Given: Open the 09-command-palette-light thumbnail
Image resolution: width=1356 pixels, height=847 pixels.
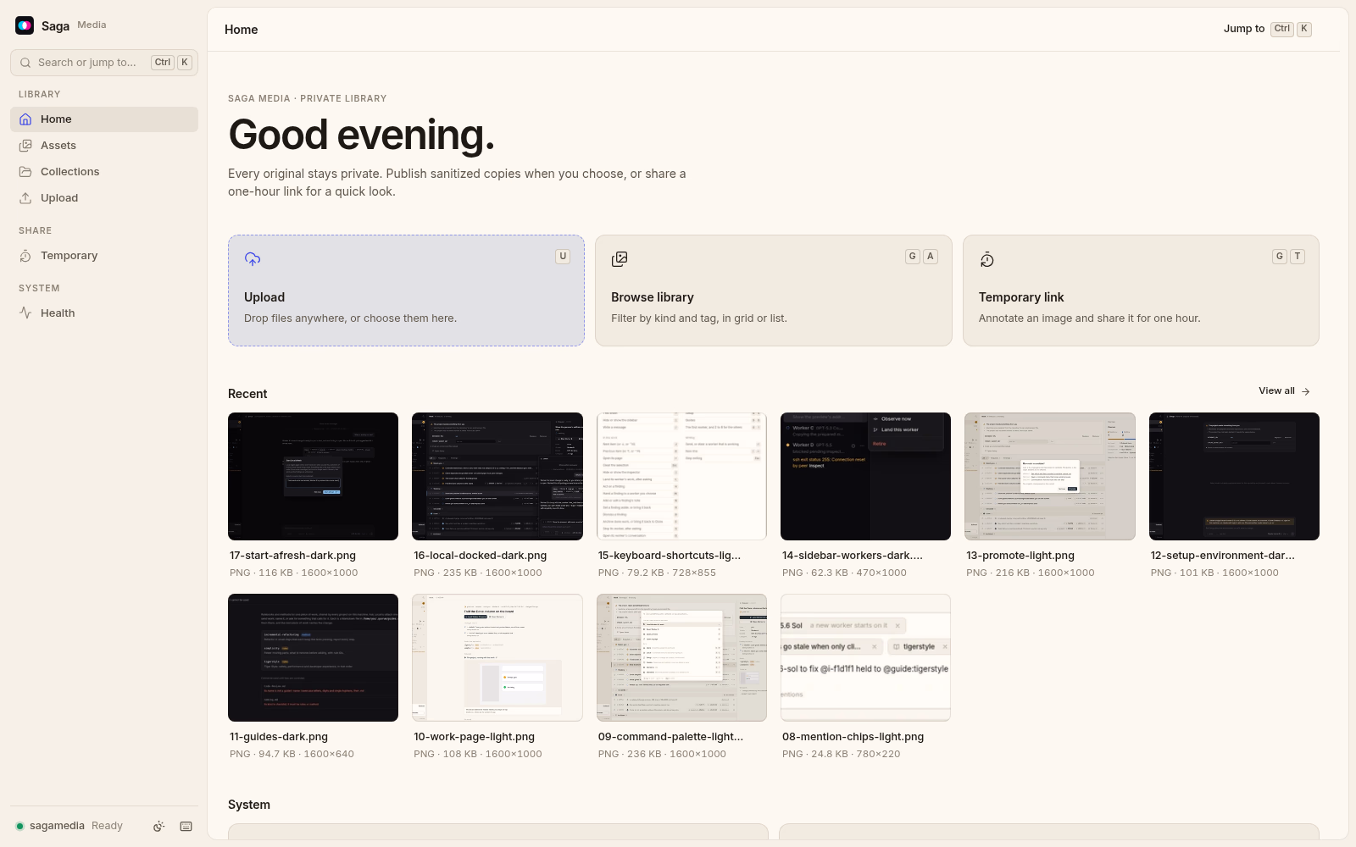Looking at the screenshot, I should point(681,657).
